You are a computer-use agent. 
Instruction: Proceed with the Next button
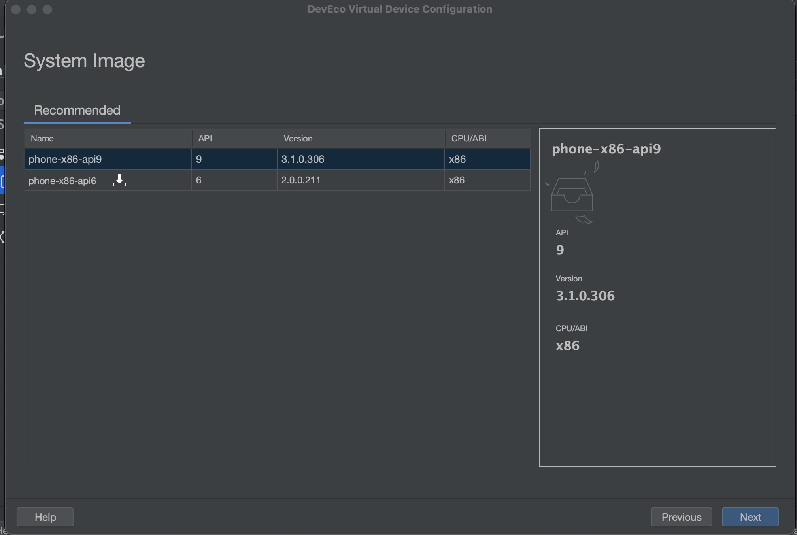pos(750,517)
